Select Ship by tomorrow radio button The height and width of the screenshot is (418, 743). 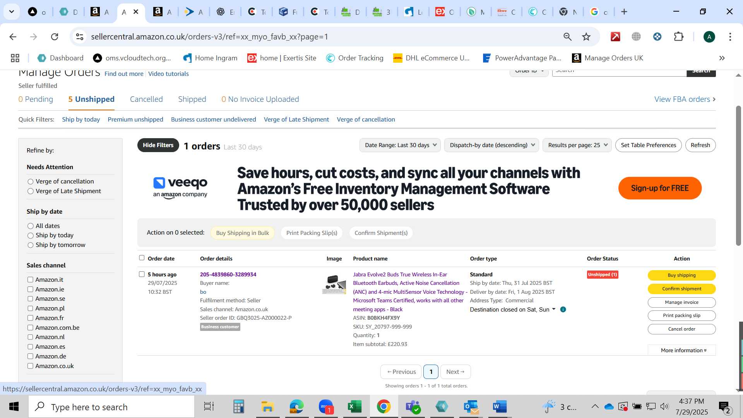[31, 245]
